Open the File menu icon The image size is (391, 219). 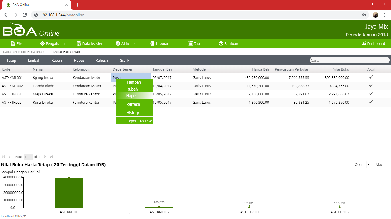point(13,43)
